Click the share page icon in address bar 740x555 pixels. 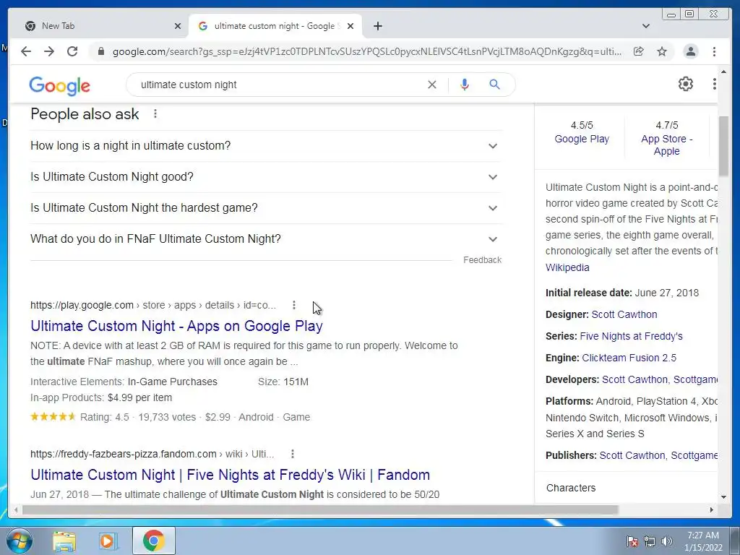[639, 51]
